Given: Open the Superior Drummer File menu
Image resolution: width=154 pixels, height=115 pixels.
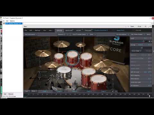Looking at the screenshot, I should pyautogui.click(x=26, y=30).
